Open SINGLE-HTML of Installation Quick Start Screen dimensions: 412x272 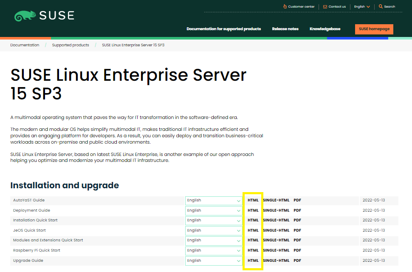[x=276, y=220]
